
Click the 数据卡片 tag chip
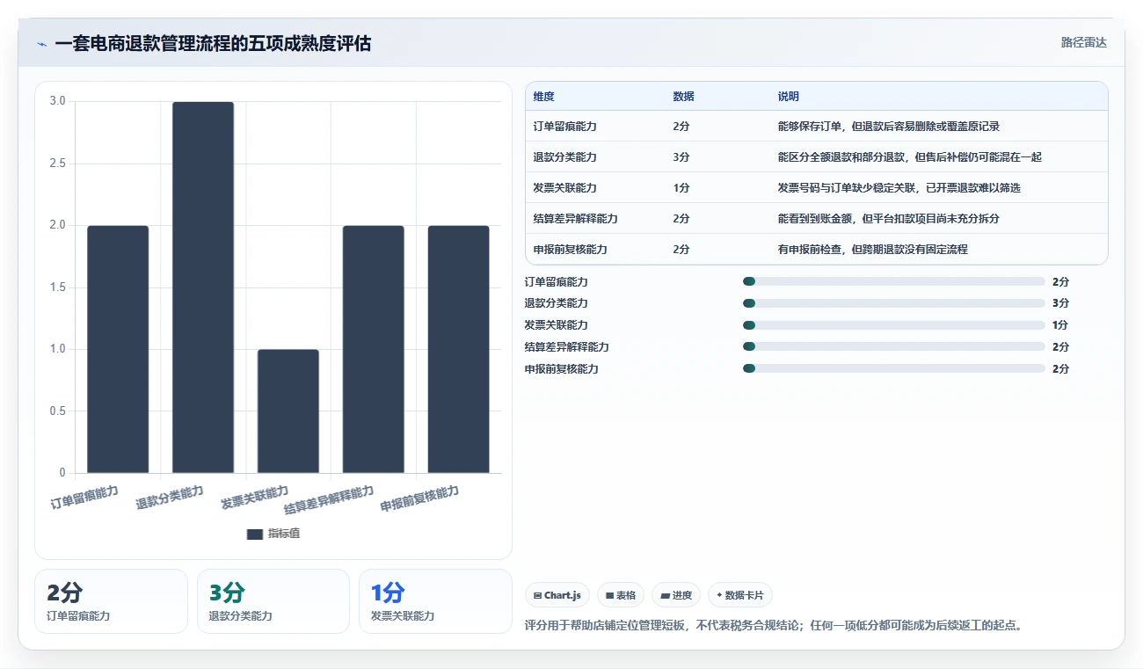(740, 595)
